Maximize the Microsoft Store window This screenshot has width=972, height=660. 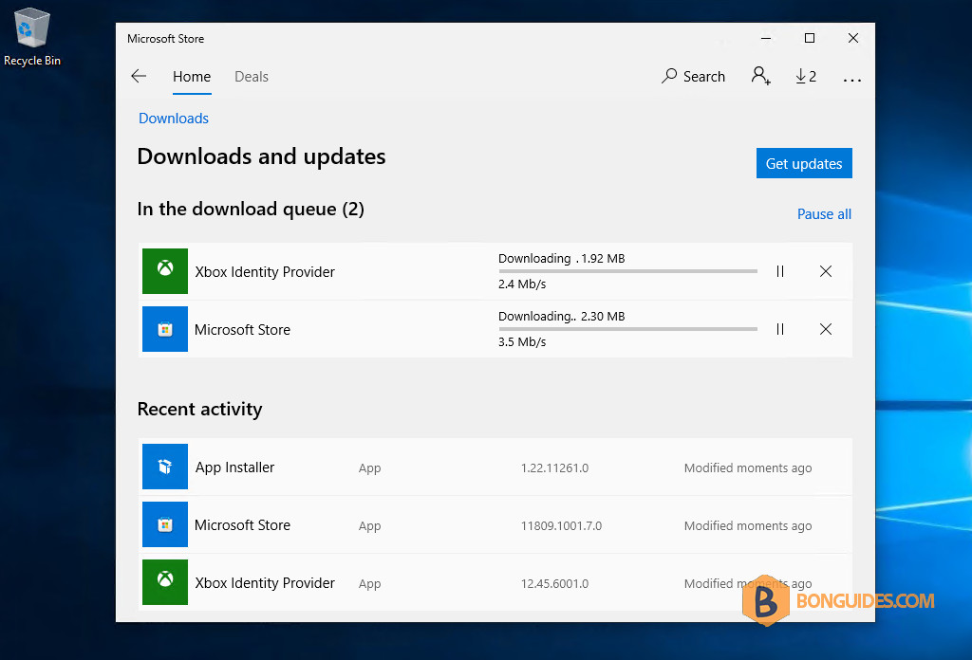click(810, 38)
